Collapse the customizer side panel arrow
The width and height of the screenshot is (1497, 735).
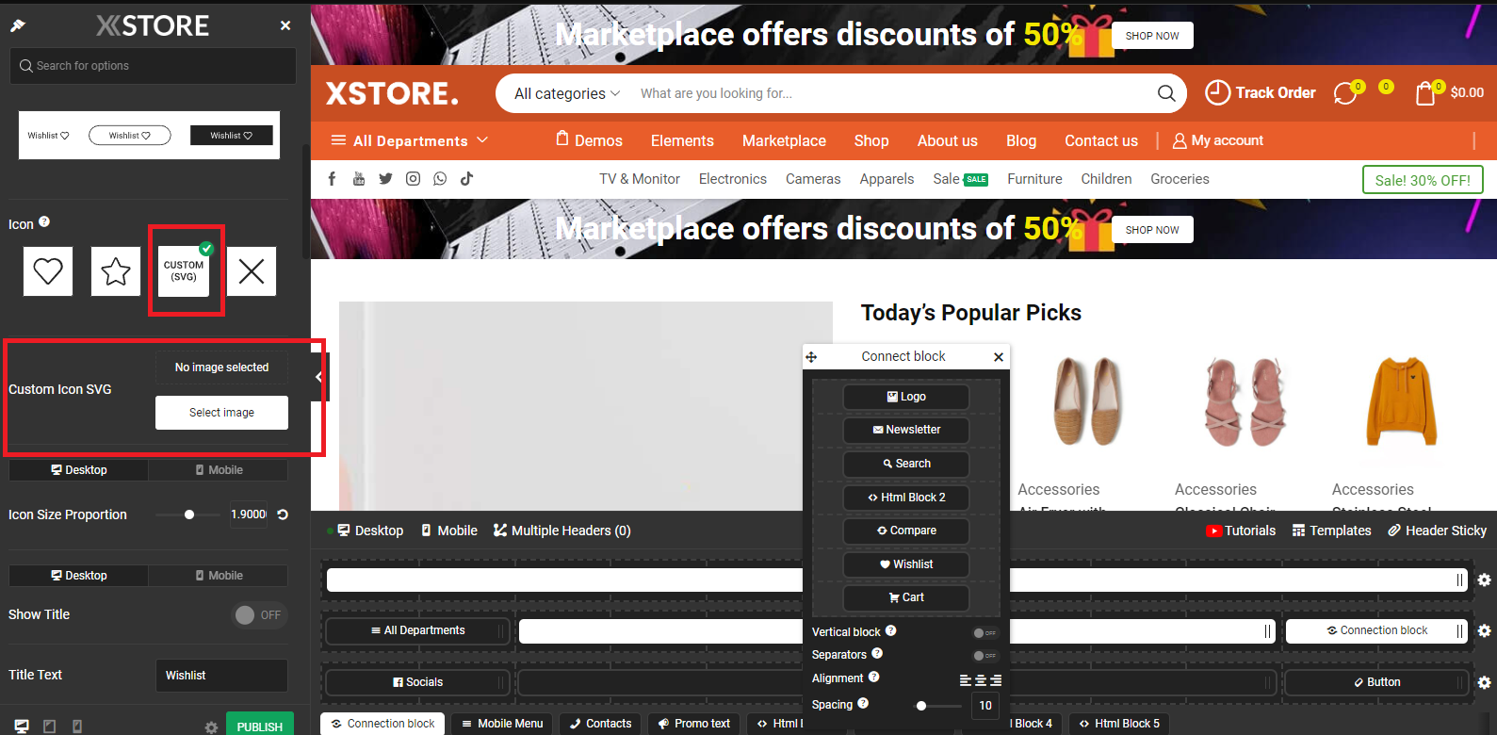(x=319, y=377)
